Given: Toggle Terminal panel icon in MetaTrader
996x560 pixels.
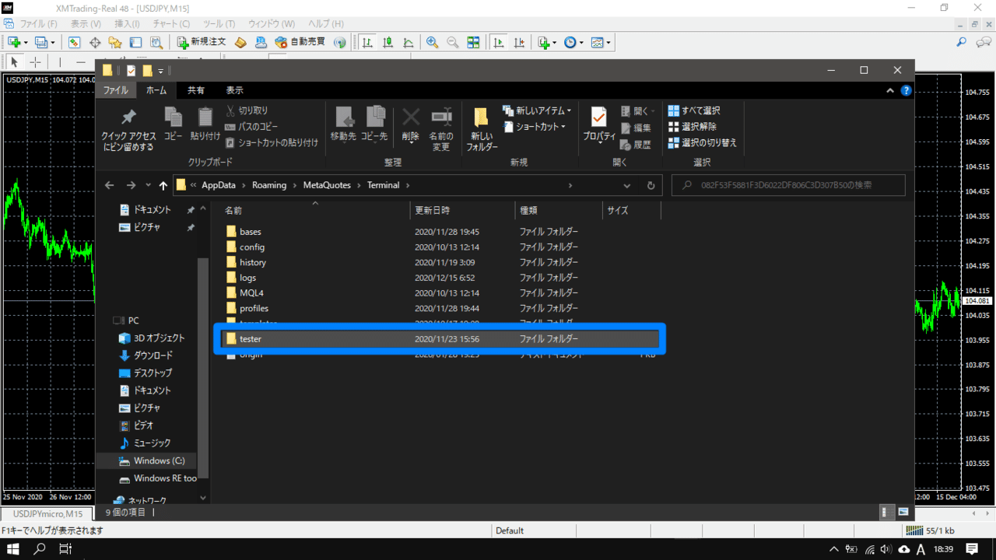Looking at the screenshot, I should click(135, 42).
